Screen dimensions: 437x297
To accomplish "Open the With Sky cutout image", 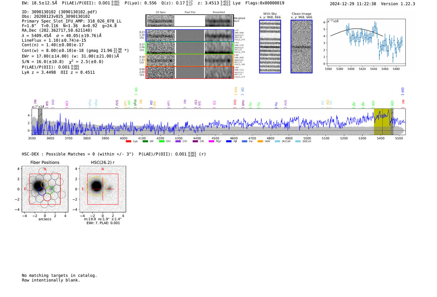I will [270, 46].
